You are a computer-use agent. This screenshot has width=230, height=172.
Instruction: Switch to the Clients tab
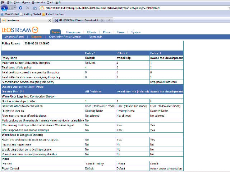pos(92,32)
